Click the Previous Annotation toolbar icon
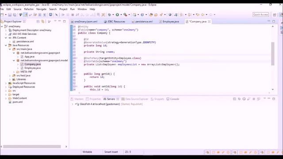Viewport: 283px width, 159px height. click(190, 15)
